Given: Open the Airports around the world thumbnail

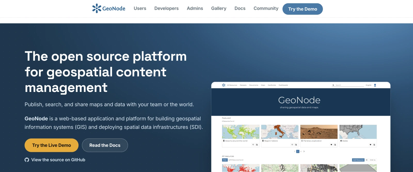Looking at the screenshot, I should click(x=241, y=132).
